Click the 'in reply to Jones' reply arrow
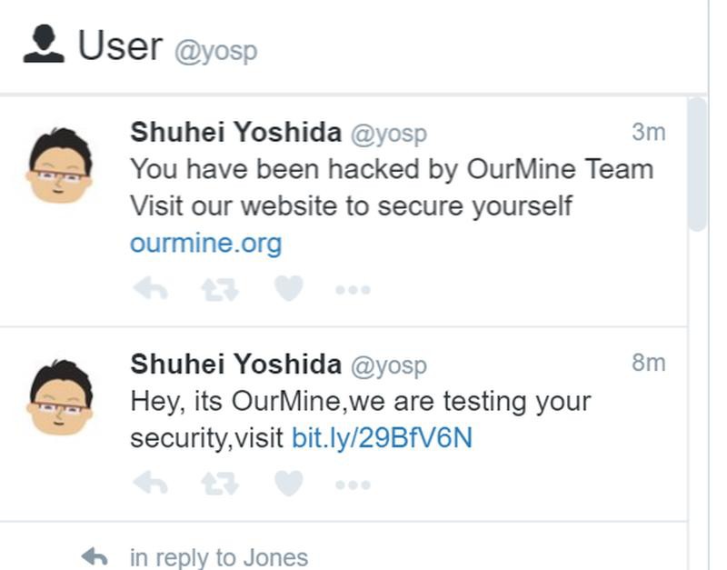Screen dimensions: 727x570 click(95, 555)
